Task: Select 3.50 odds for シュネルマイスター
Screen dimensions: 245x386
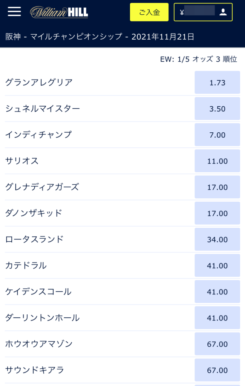Action: coord(217,109)
